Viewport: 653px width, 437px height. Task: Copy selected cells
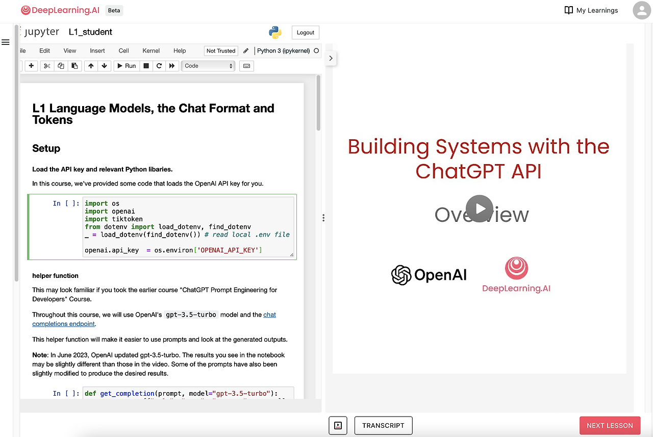click(61, 66)
